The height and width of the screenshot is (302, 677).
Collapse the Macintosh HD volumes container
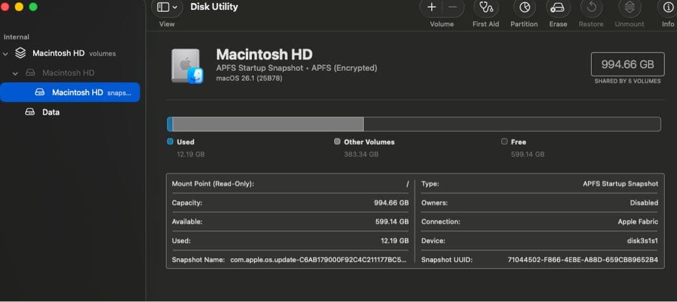click(x=6, y=54)
